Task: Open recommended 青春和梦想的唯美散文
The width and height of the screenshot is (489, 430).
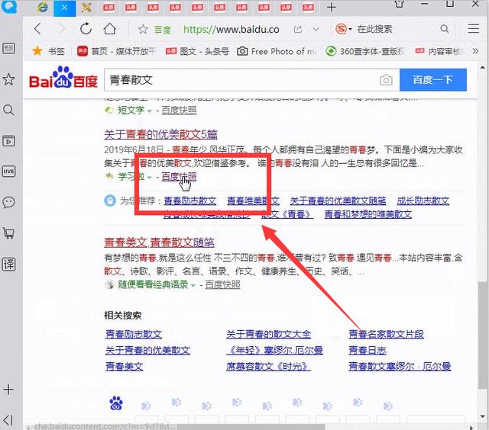Action: pos(368,214)
